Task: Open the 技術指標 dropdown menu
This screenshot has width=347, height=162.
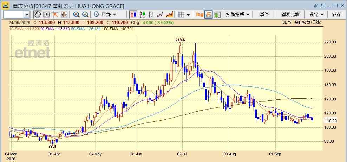Action: (x=238, y=15)
